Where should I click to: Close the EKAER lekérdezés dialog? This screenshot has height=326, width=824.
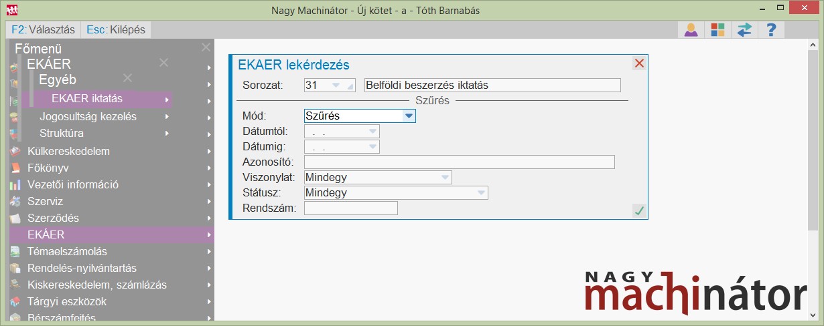coord(639,63)
